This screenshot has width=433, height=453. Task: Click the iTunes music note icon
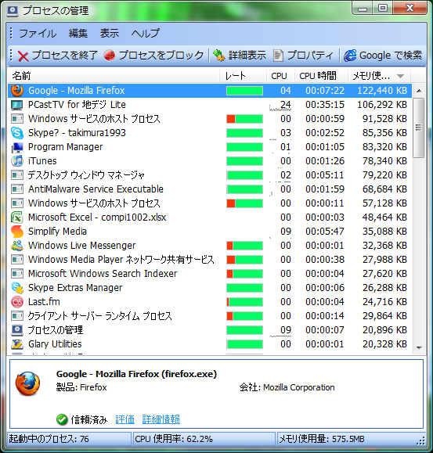tap(17, 161)
